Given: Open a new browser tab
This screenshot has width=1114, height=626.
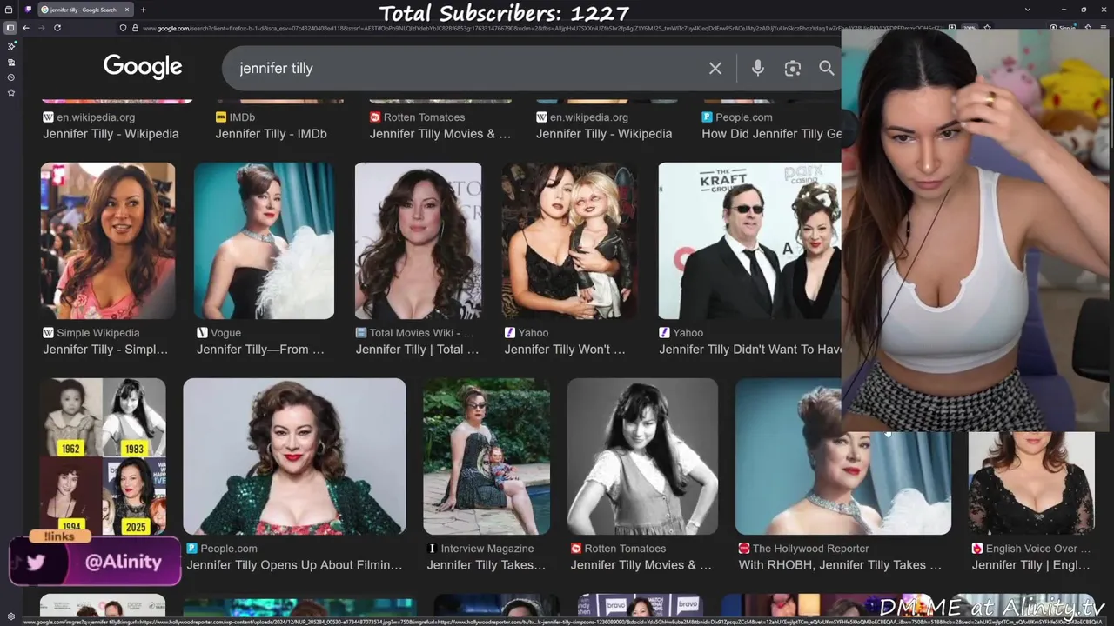Looking at the screenshot, I should click(x=144, y=10).
